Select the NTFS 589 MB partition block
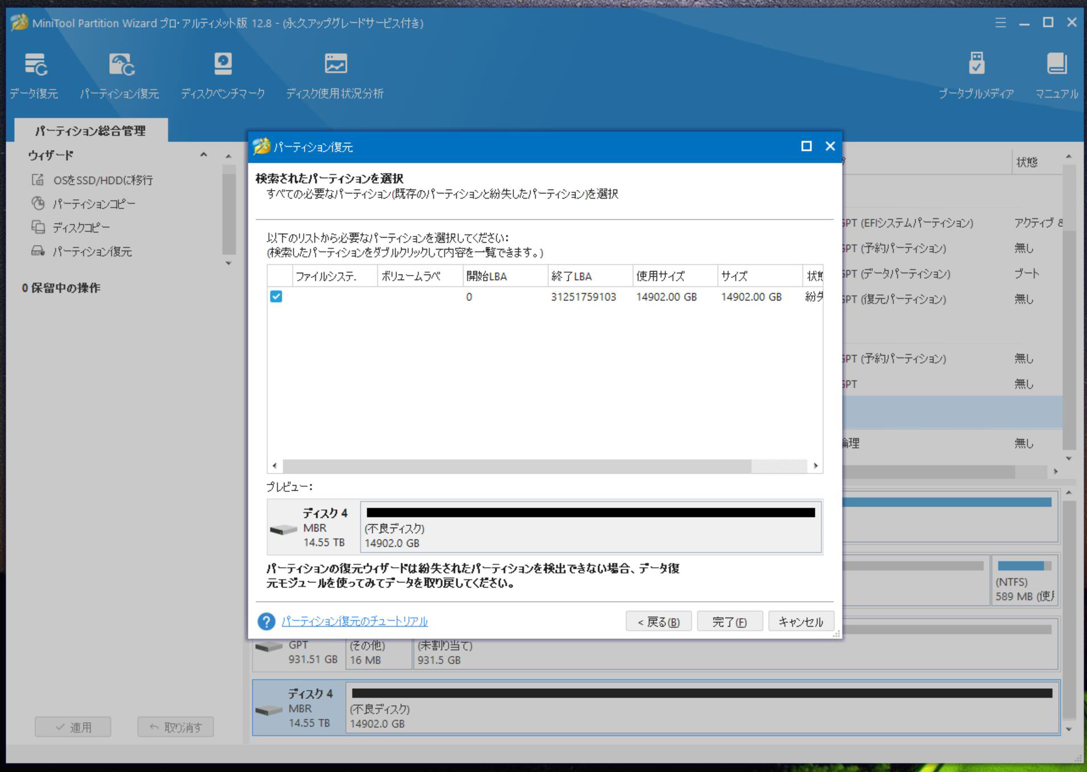The height and width of the screenshot is (772, 1087). coord(1024,580)
